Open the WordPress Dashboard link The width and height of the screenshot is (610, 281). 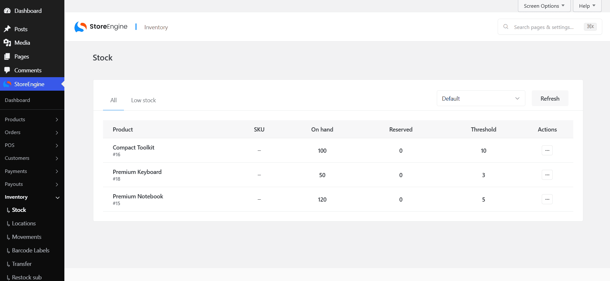pos(28,11)
